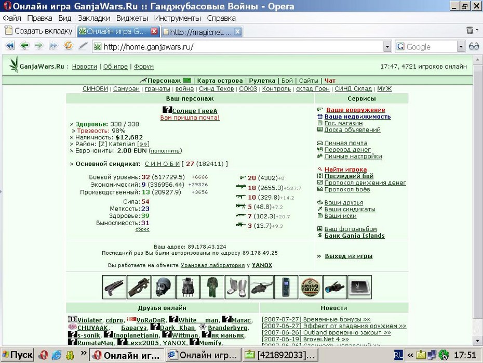Open the Урановая лаборатория link
The image size is (483, 363).
click(x=212, y=265)
